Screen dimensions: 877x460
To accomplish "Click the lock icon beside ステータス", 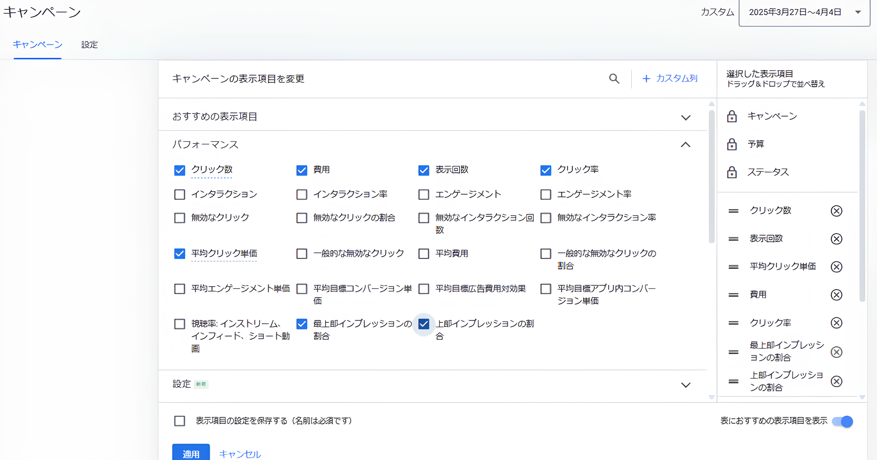I will (732, 172).
